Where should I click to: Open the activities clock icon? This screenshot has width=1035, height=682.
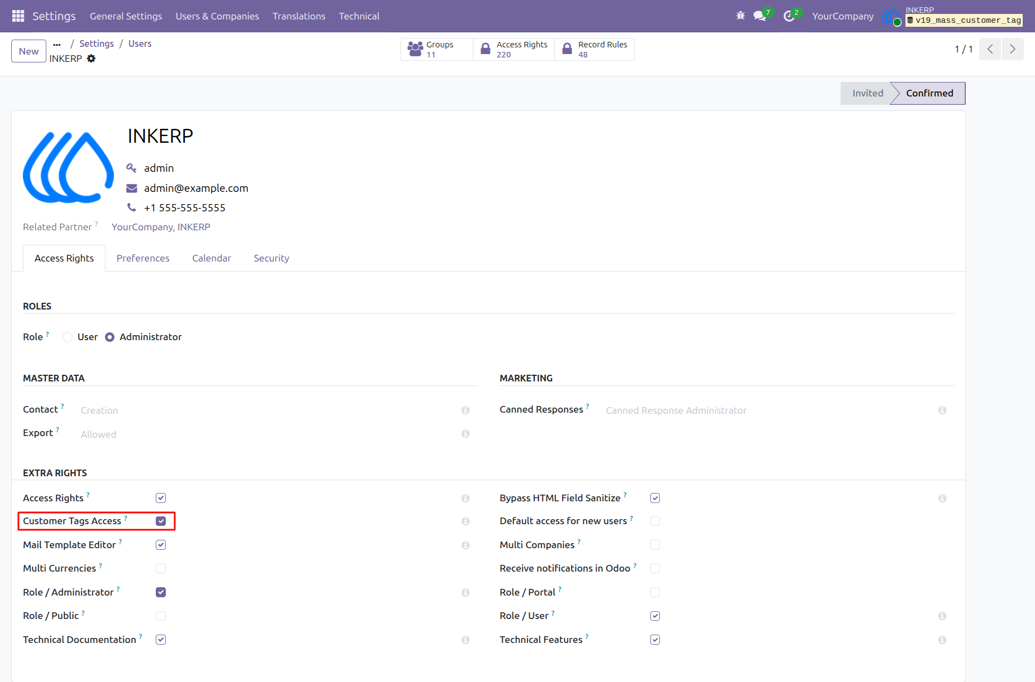pyautogui.click(x=789, y=16)
